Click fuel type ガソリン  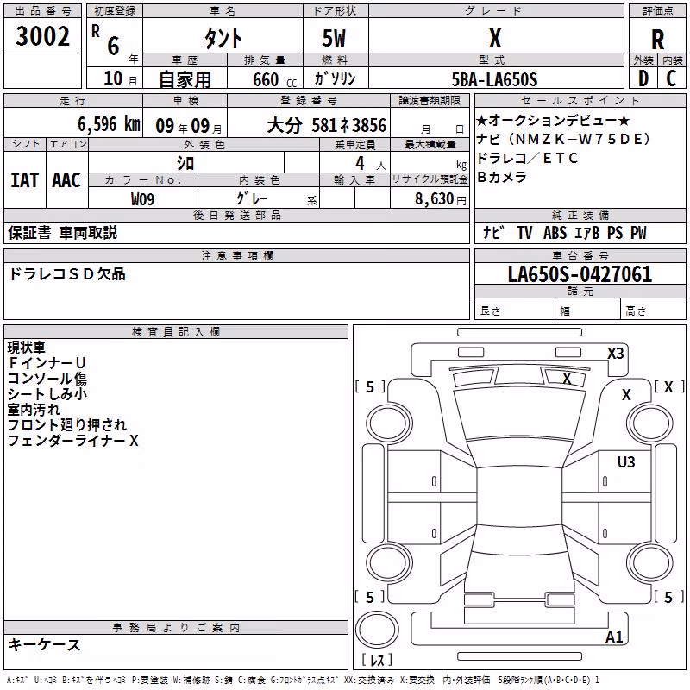[x=335, y=78]
